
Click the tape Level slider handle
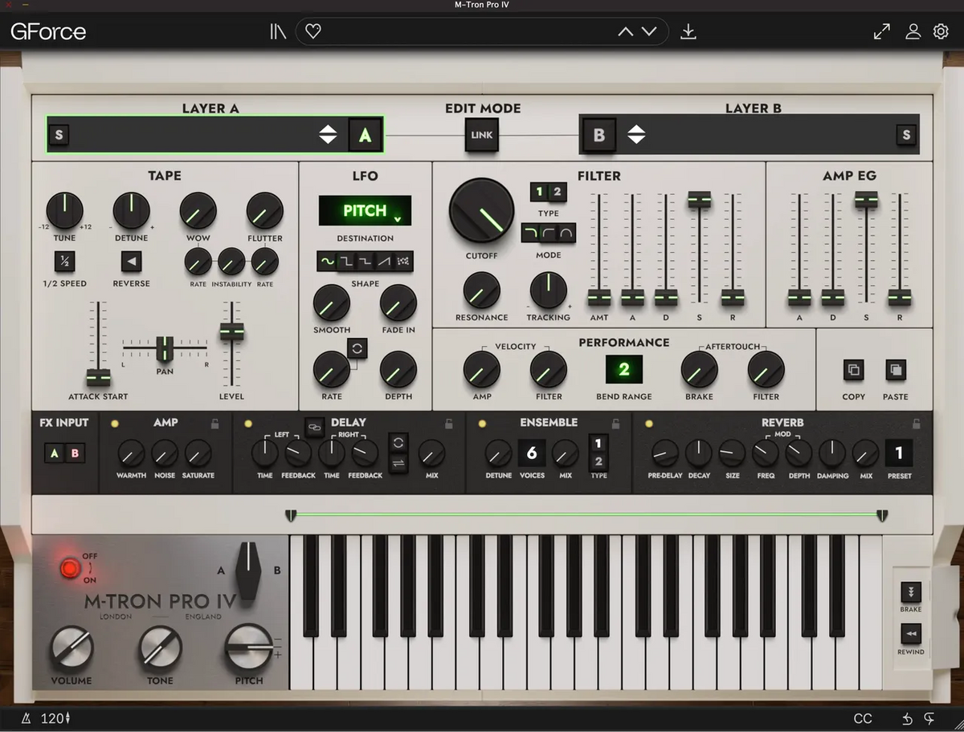point(232,331)
